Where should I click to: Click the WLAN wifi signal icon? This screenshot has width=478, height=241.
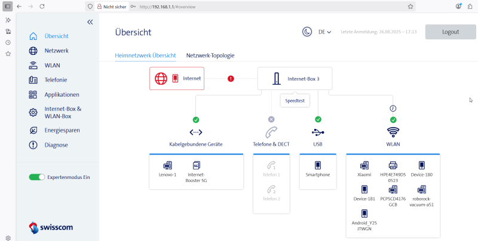click(x=393, y=132)
